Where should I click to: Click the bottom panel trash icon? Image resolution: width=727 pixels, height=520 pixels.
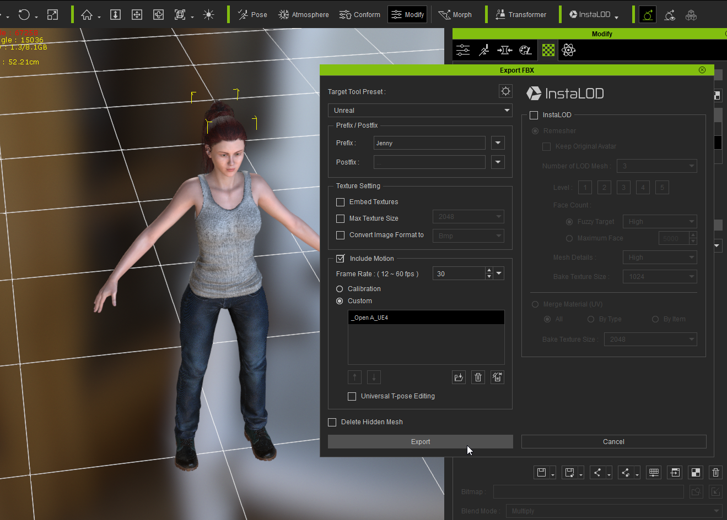point(715,473)
